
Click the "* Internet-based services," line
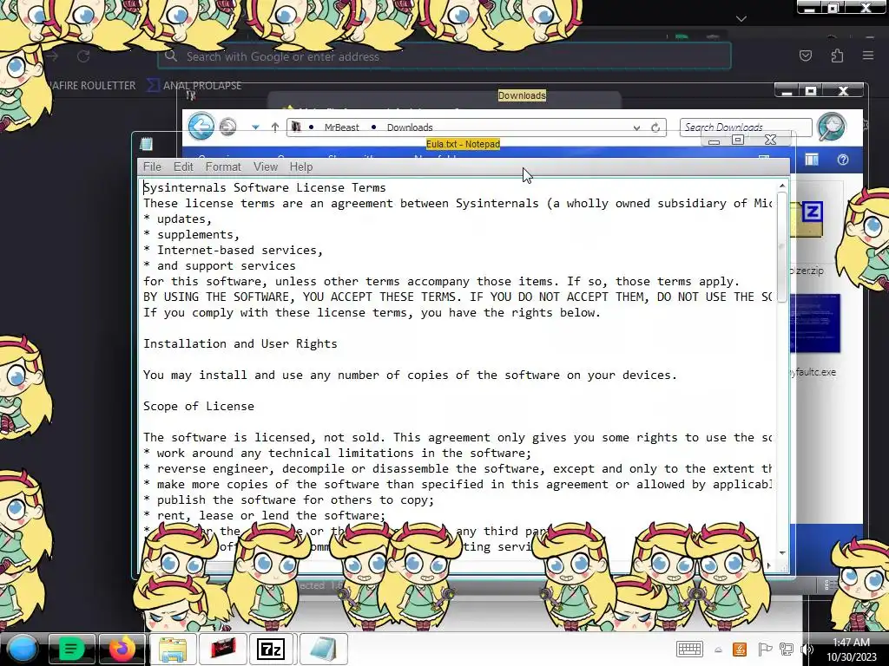[233, 250]
